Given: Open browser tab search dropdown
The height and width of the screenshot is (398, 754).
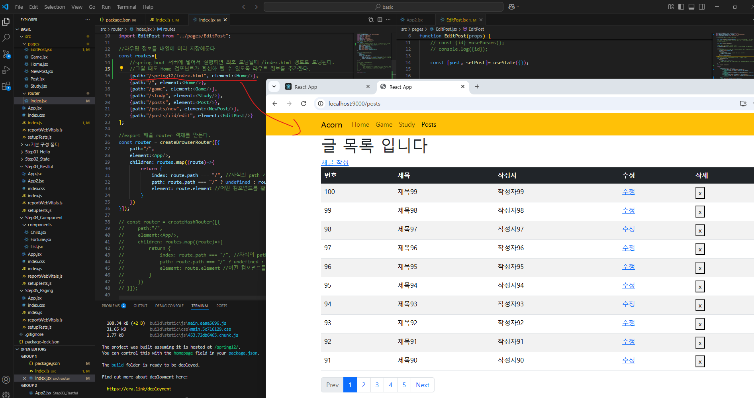Looking at the screenshot, I should pyautogui.click(x=274, y=86).
